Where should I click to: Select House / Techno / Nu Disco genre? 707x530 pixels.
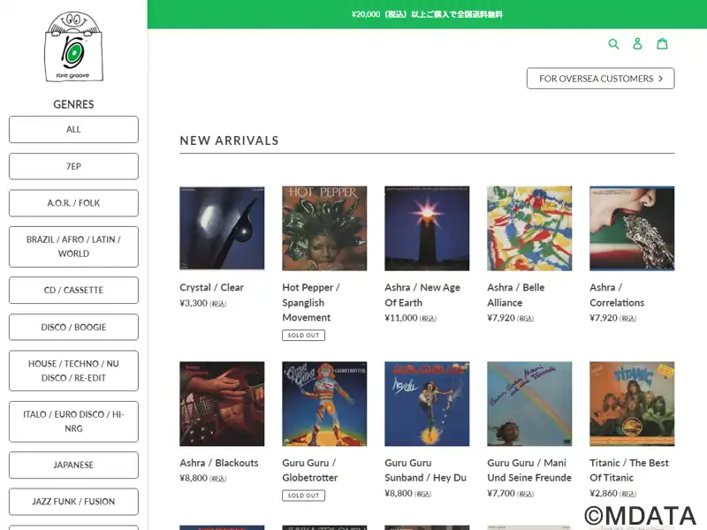73,370
